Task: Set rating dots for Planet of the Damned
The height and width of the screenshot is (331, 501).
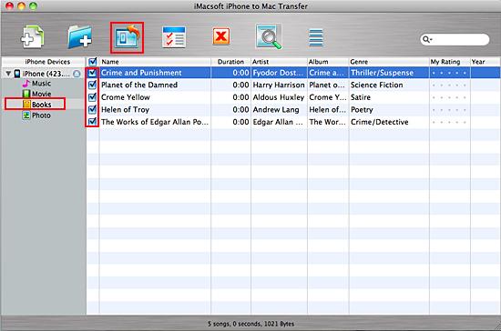Action: click(x=449, y=85)
